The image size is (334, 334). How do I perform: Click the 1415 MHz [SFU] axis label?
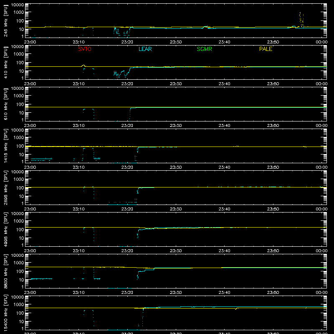[5, 146]
